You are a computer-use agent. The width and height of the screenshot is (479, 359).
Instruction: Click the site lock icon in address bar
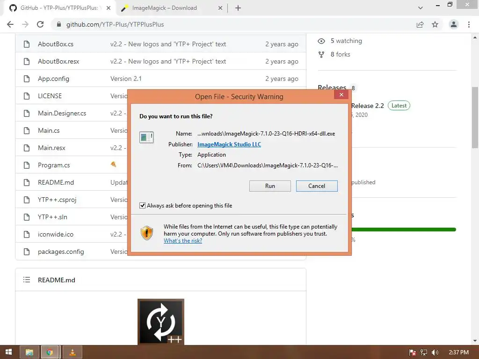pyautogui.click(x=59, y=24)
